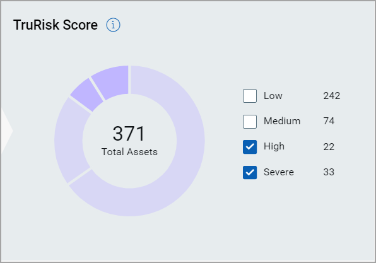The height and width of the screenshot is (263, 376).
Task: Uncheck the Severe risk checkbox
Action: pos(250,172)
